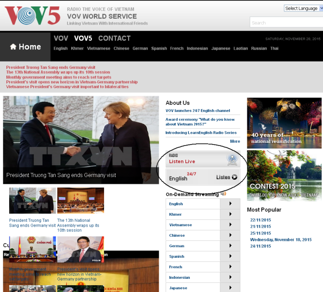Click the On-Demand Streaming speaker icon
This screenshot has width=323, height=292.
point(223,194)
